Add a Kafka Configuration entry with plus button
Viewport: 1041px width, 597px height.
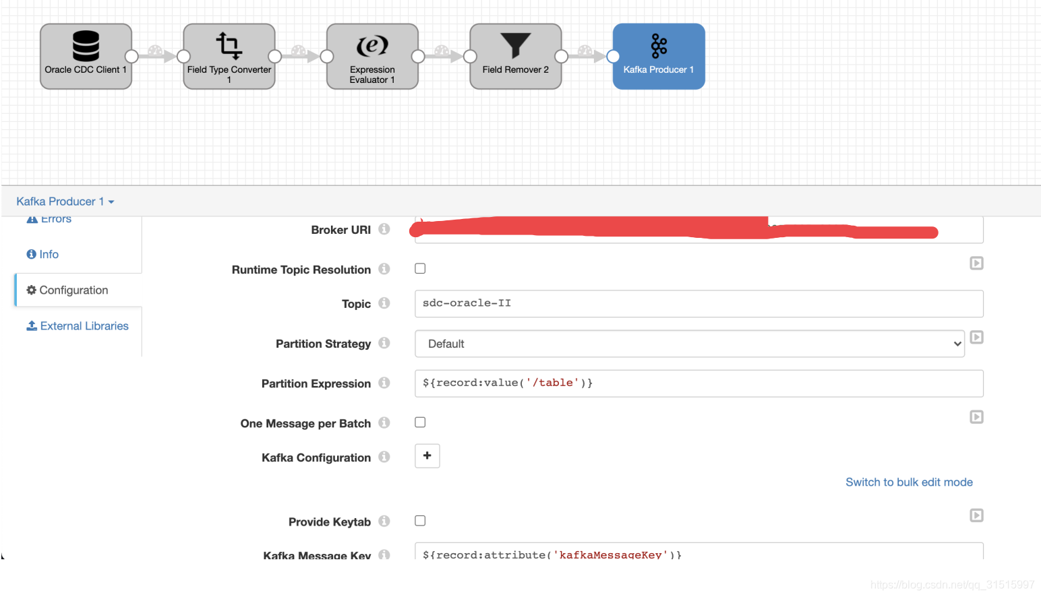coord(427,456)
